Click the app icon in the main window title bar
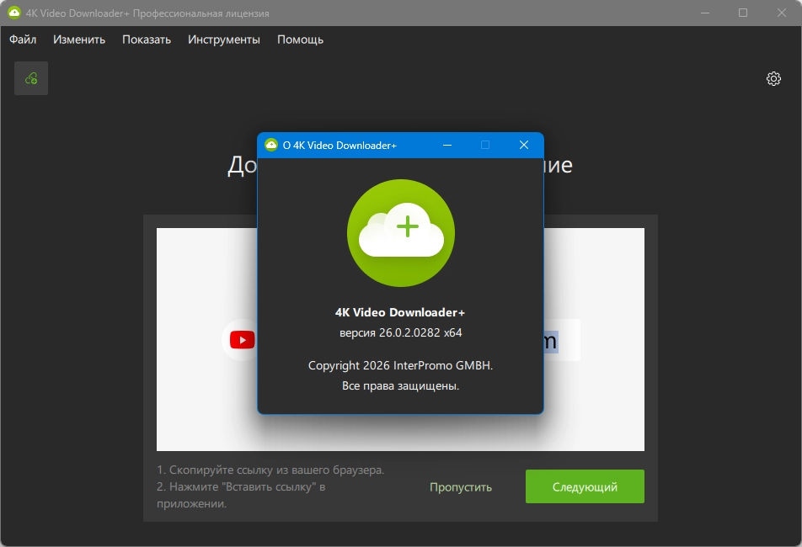The image size is (802, 547). click(14, 13)
